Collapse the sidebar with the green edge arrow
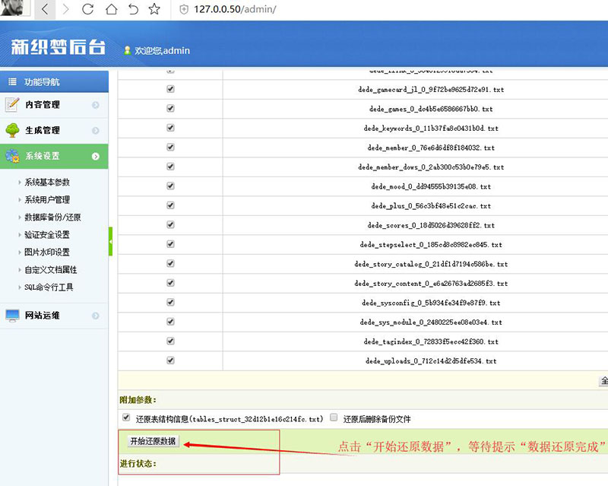Viewport: 608px width, 486px height. [111, 242]
